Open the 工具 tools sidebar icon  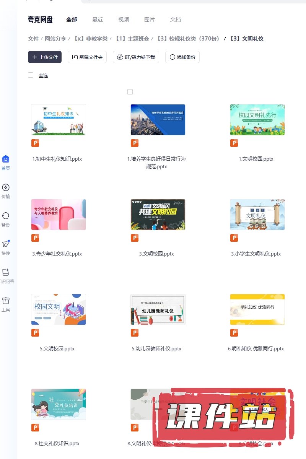coord(6,301)
